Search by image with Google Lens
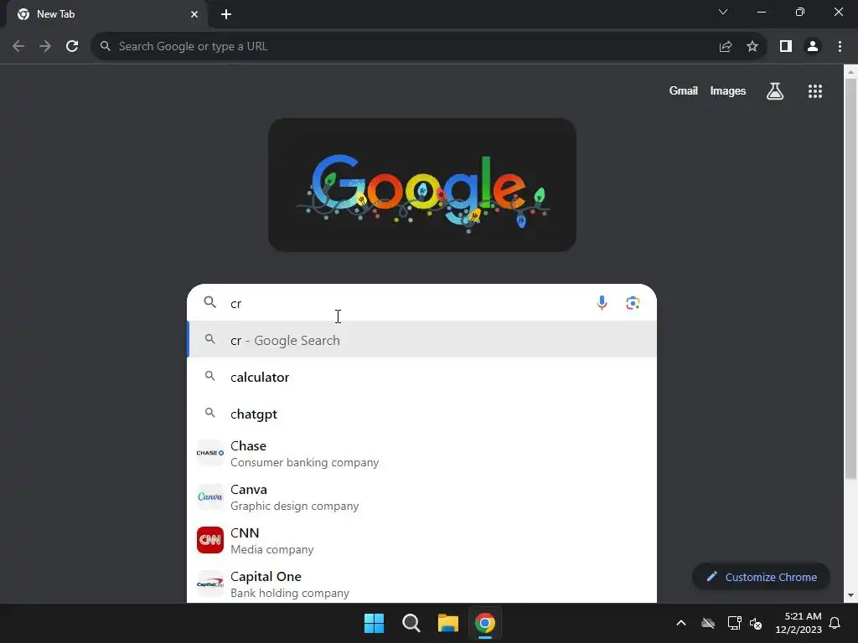 633,302
